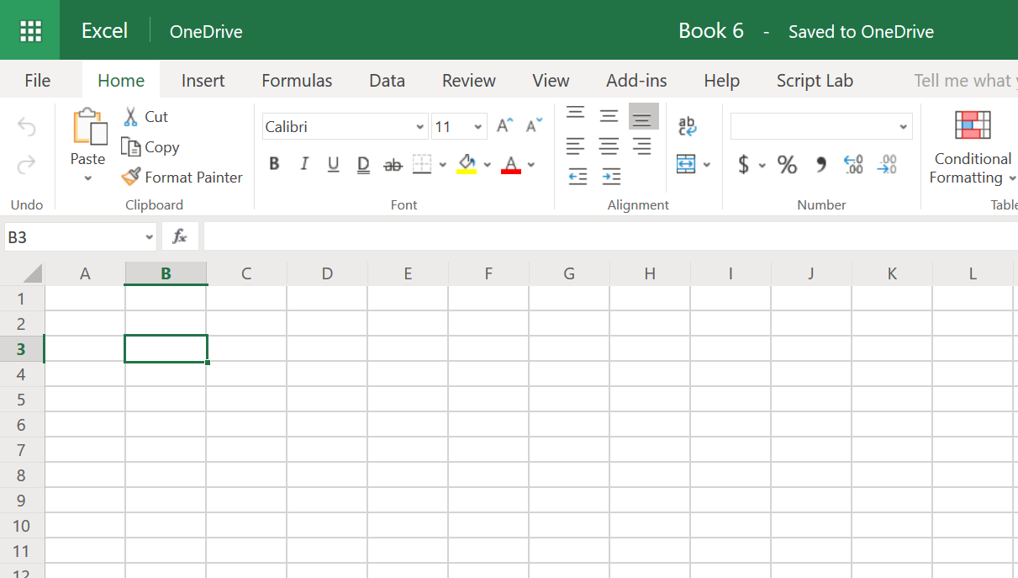Image resolution: width=1018 pixels, height=578 pixels.
Task: Align text to the top
Action: click(575, 114)
